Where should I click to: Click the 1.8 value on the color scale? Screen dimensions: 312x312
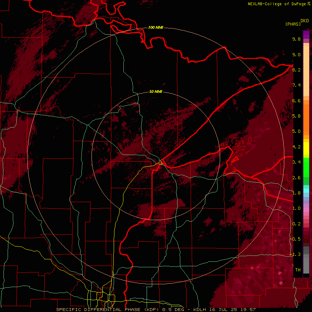click(296, 193)
